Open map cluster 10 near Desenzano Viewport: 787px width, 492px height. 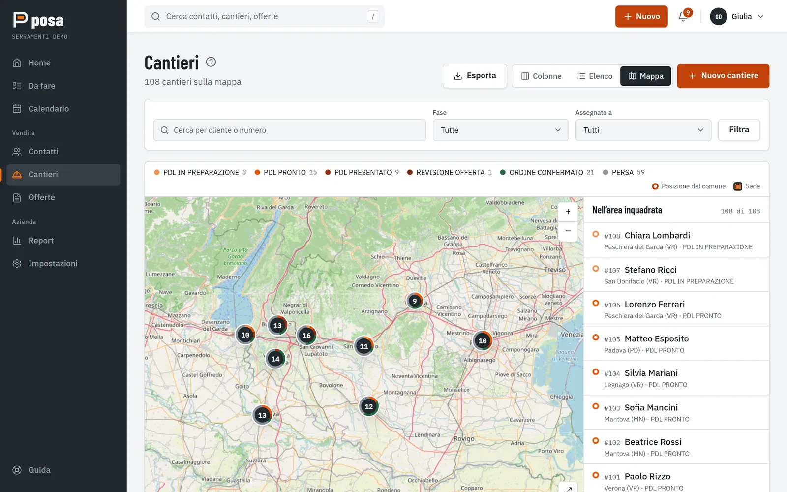245,335
